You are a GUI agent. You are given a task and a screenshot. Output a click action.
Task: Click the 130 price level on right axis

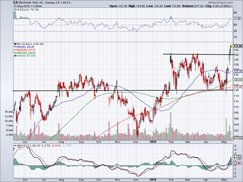(x=236, y=55)
